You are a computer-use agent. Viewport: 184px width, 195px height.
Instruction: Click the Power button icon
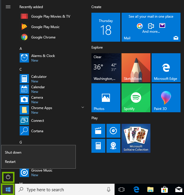8,177
